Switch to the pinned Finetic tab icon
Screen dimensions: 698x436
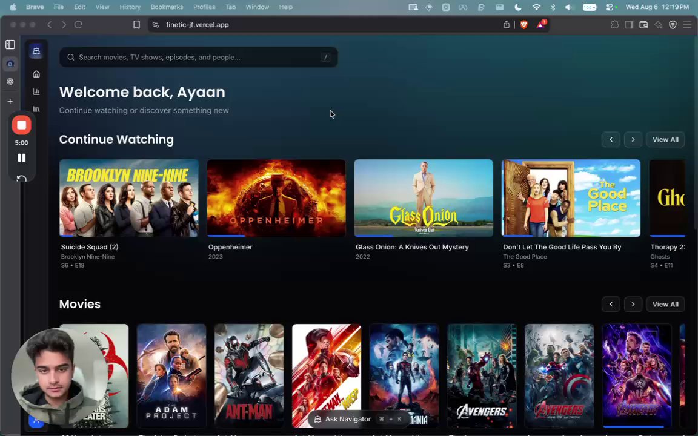[10, 64]
